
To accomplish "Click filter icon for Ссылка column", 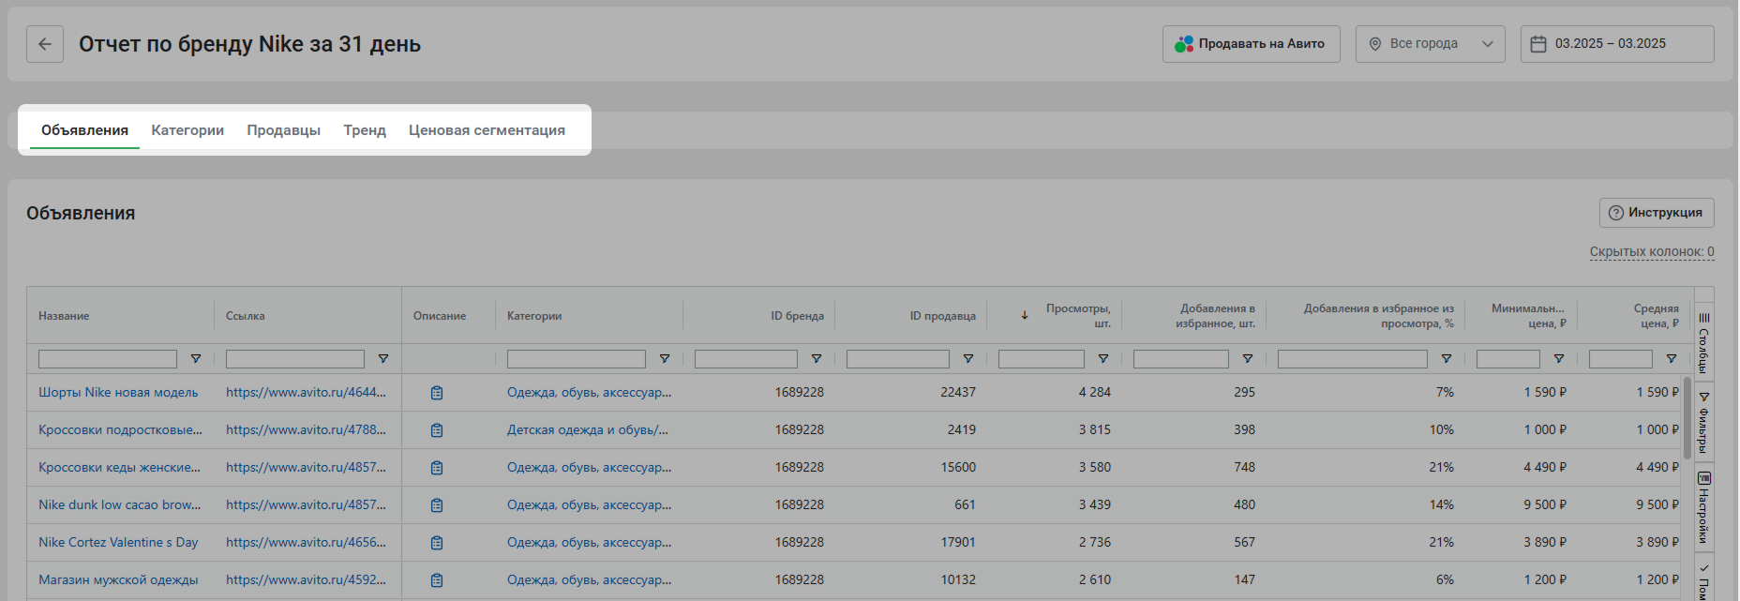I will pos(383,359).
